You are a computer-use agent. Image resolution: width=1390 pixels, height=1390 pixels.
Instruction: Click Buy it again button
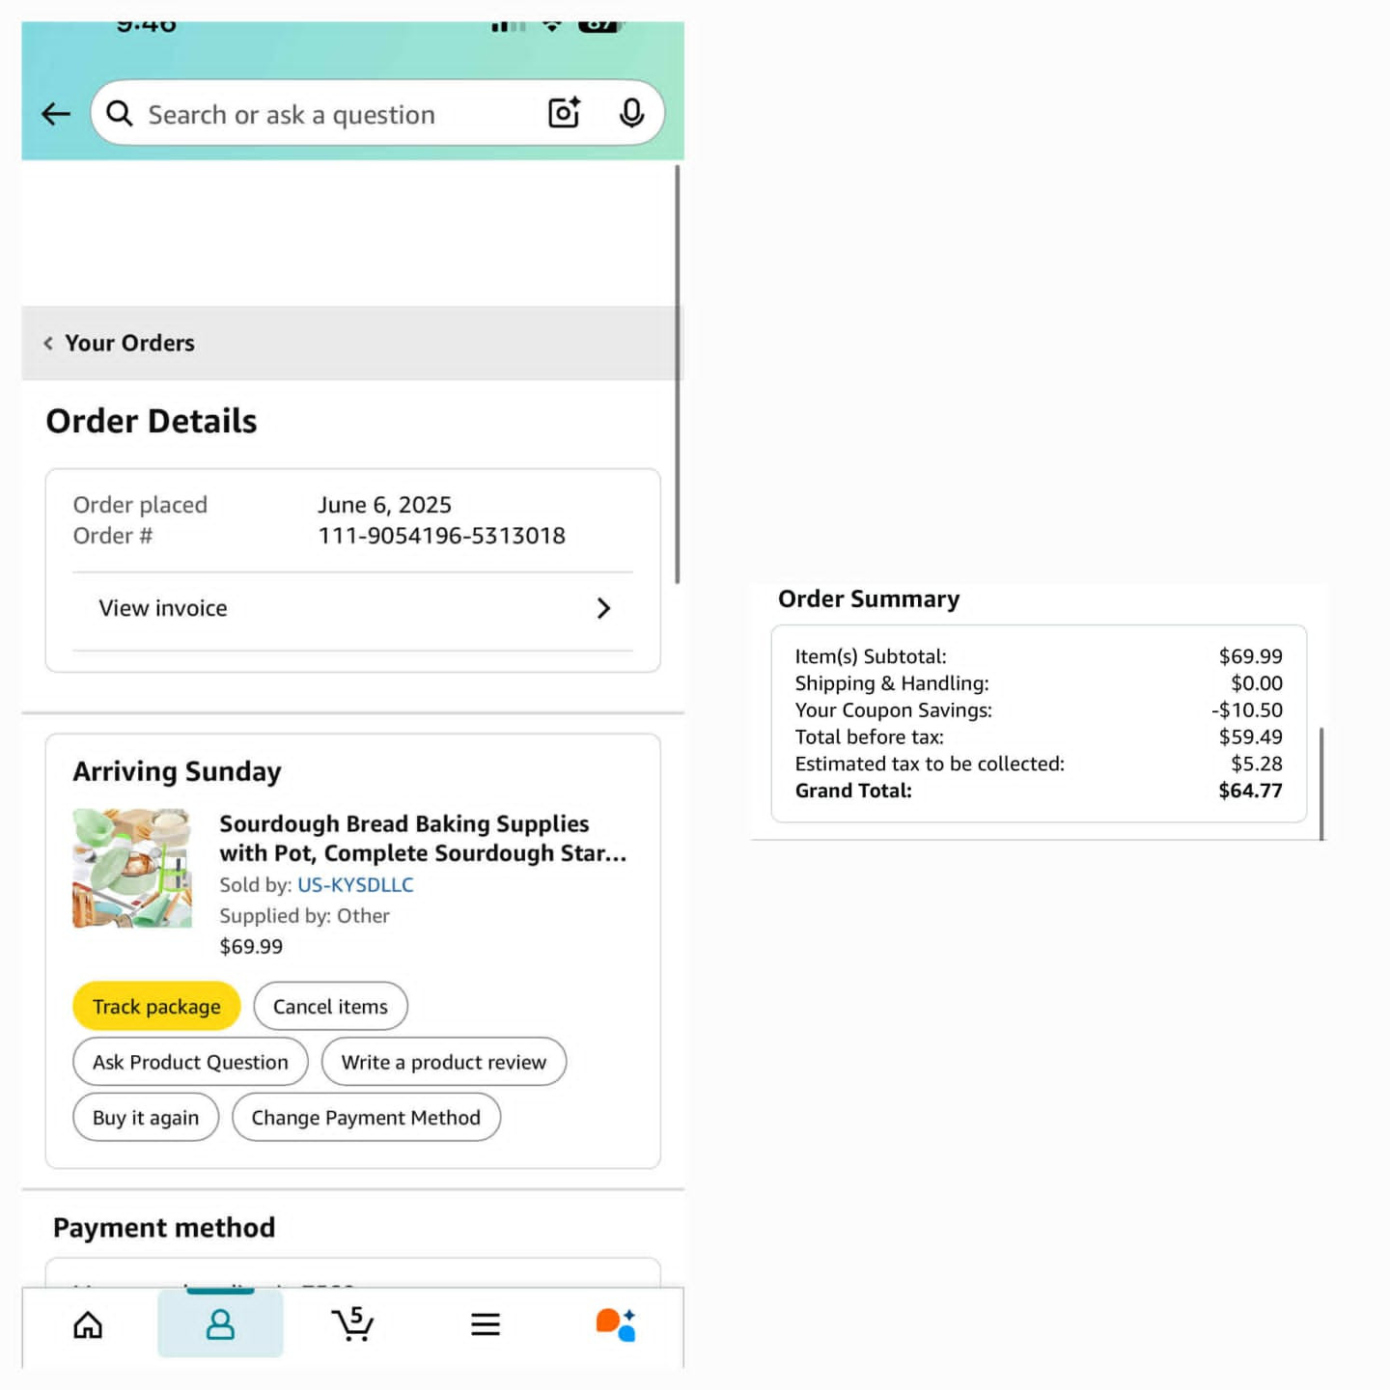pos(146,1118)
